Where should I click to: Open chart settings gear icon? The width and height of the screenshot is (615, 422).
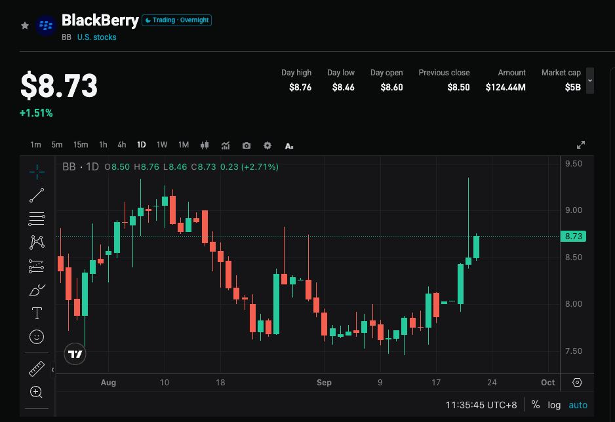click(x=268, y=145)
